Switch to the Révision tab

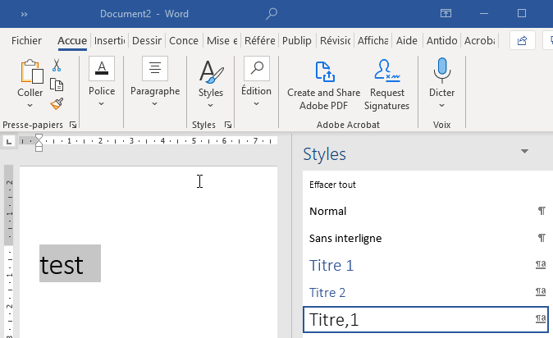(x=335, y=41)
